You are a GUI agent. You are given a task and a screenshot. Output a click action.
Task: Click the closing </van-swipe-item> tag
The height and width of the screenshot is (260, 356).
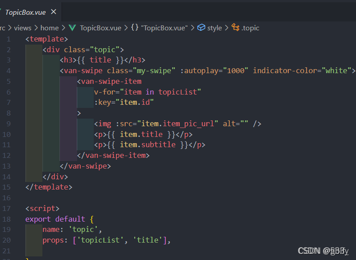[113, 155]
